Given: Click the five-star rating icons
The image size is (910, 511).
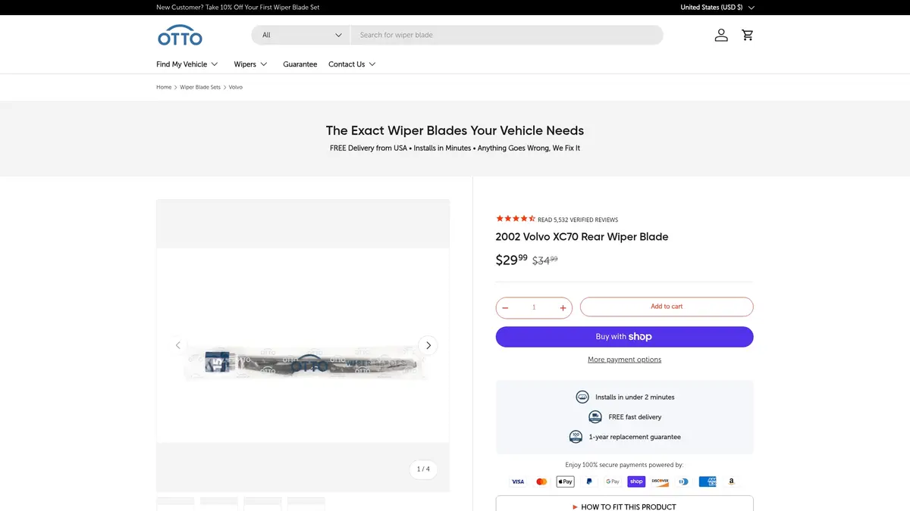Looking at the screenshot, I should click(516, 219).
